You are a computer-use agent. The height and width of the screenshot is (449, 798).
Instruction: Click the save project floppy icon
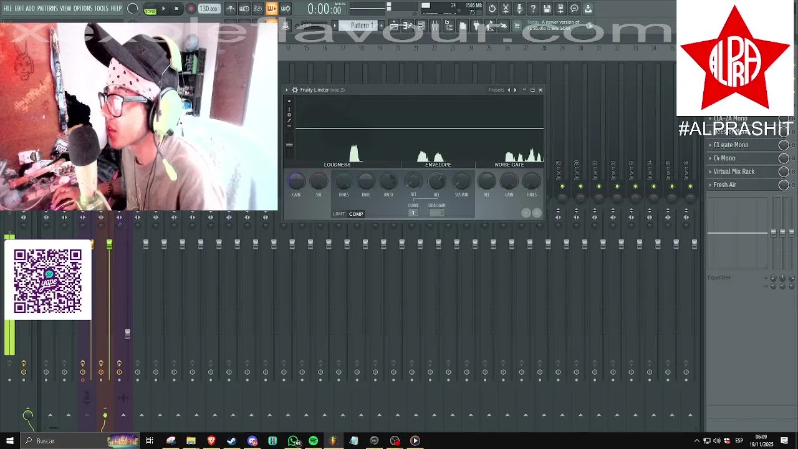point(547,9)
